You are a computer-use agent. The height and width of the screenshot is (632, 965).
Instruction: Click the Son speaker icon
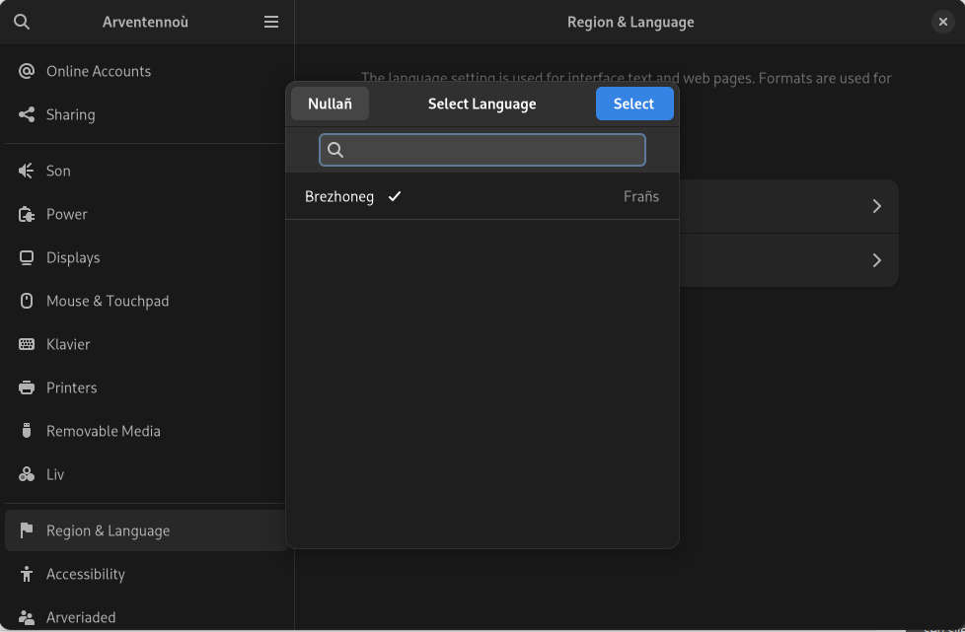point(27,171)
